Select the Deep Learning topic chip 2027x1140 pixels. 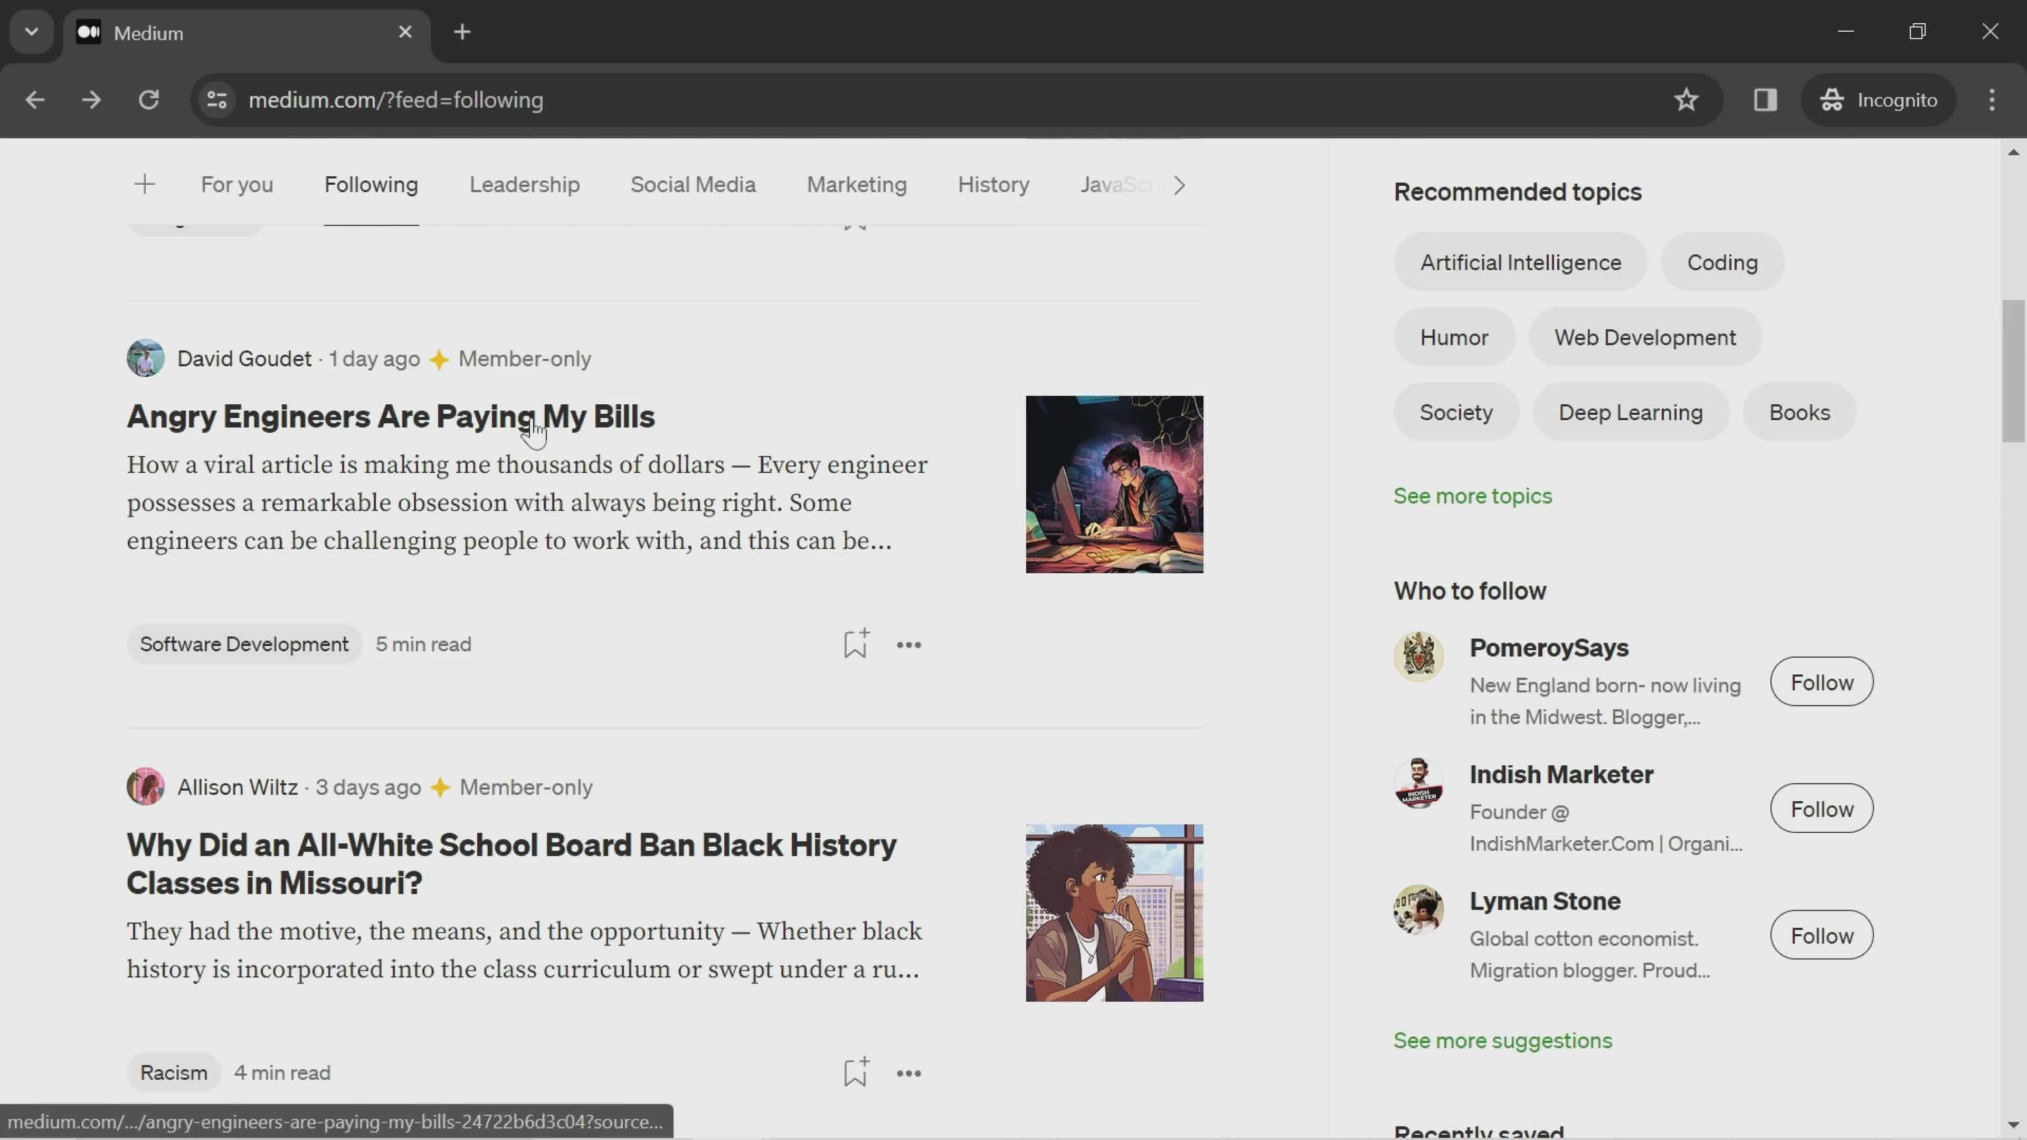1631,412
